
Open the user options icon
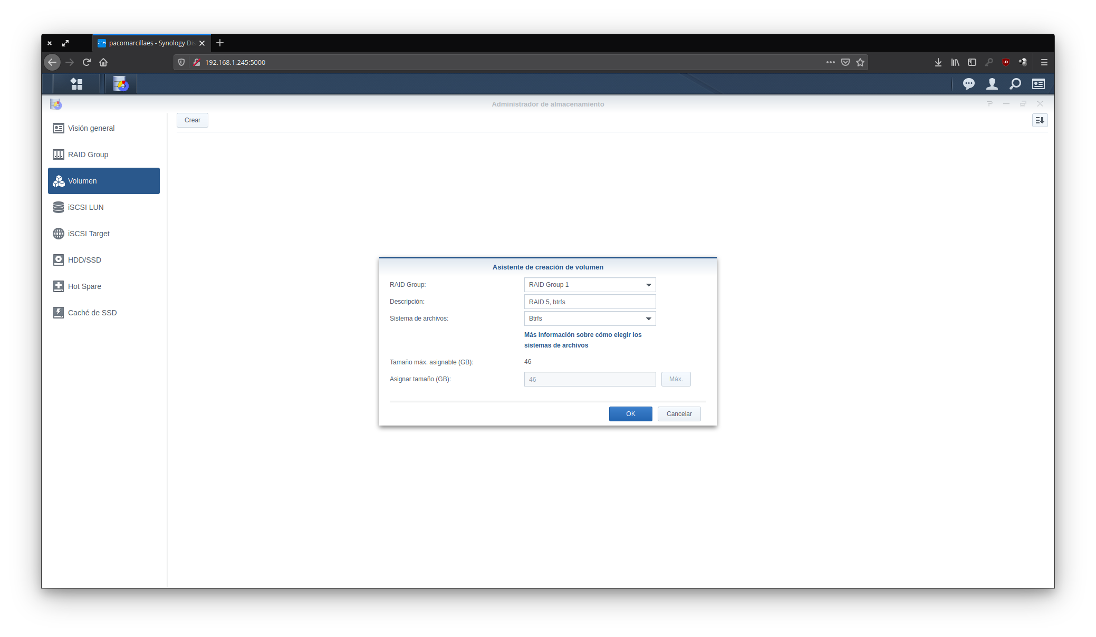click(x=992, y=84)
